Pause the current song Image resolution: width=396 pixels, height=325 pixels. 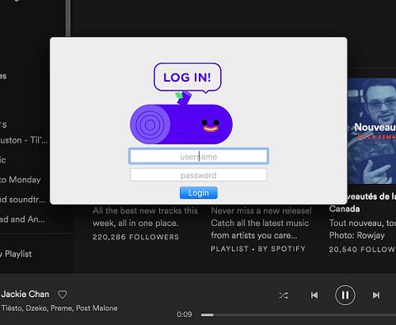[x=345, y=295]
